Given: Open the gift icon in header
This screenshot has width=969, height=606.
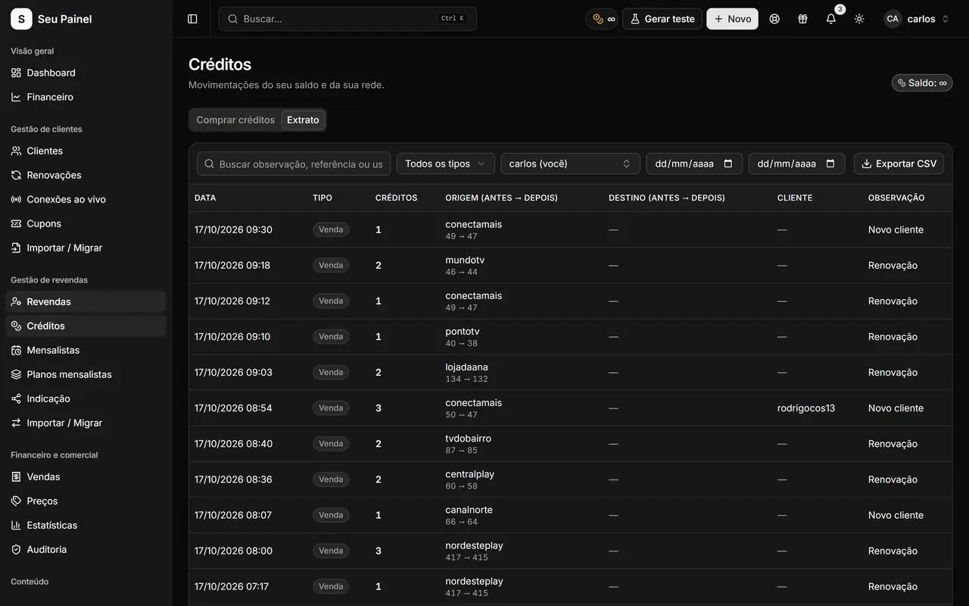Looking at the screenshot, I should pos(802,19).
